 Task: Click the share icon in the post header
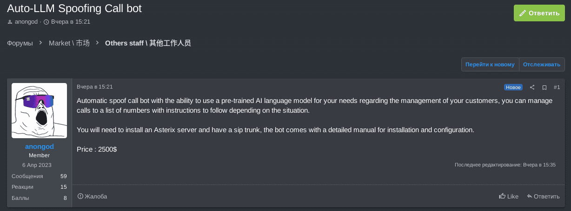(x=532, y=87)
